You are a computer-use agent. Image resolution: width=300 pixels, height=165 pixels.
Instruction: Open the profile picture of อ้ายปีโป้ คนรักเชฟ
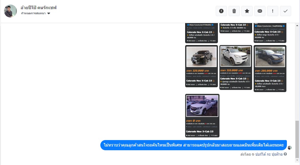10,11
